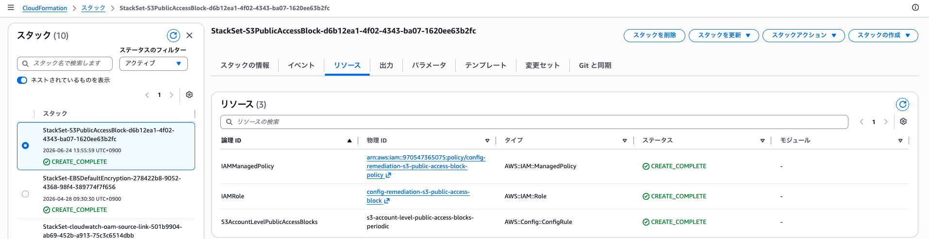Screen dimensions: 929x239
Task: Switch to the 出力 tab
Action: pos(386,65)
